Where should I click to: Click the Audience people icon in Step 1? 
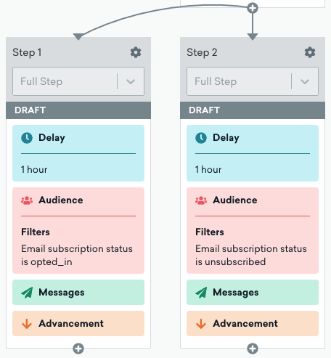[x=27, y=200]
